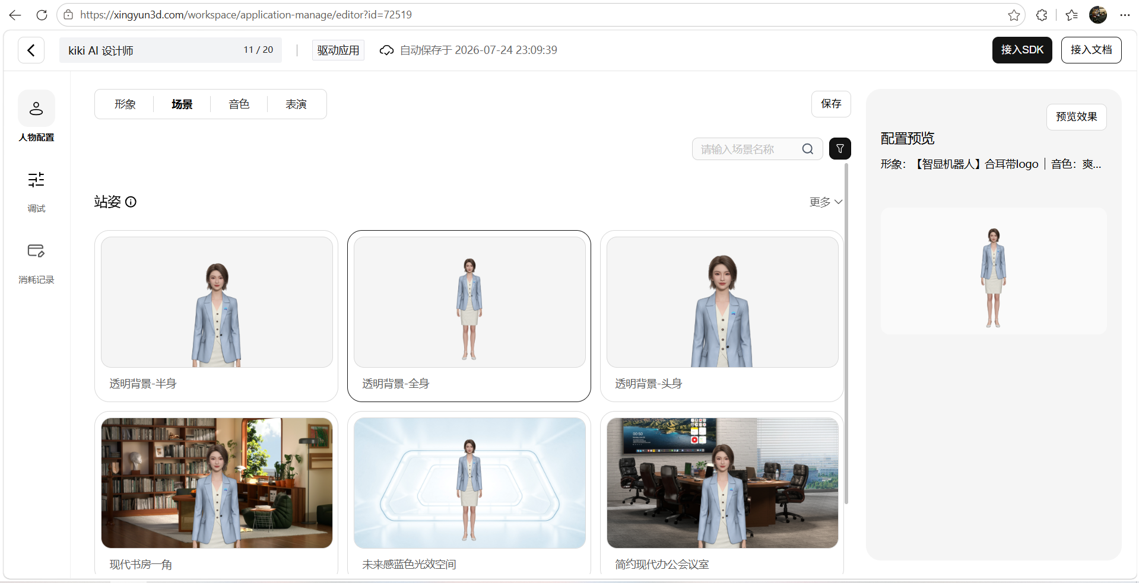The width and height of the screenshot is (1139, 583).
Task: Select the 简约现代办公会议室 scene card
Action: coord(722,493)
